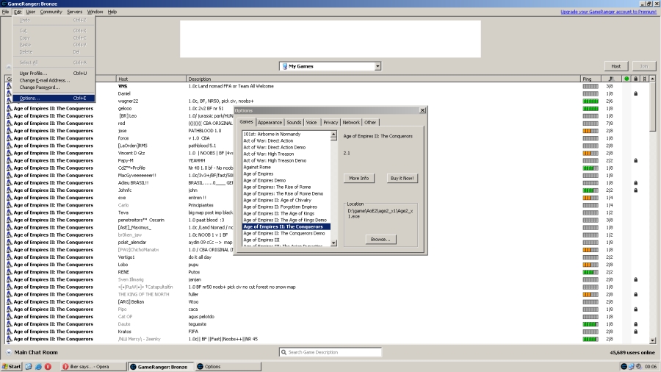
Task: Select Age of Empires II: Forgotten Empires
Action: 286,207
